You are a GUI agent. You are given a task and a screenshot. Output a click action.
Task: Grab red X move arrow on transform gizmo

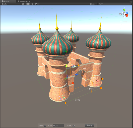[73, 83]
